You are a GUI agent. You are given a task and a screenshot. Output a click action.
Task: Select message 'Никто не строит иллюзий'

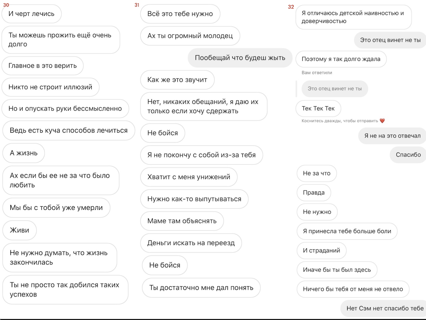tap(50, 87)
